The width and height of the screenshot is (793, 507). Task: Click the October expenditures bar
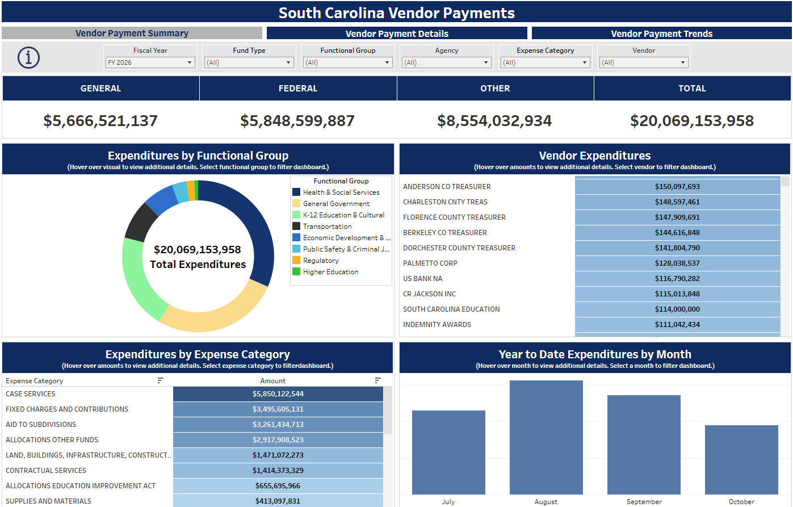tap(741, 460)
